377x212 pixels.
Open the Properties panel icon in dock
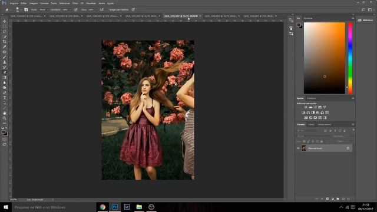click(x=291, y=28)
